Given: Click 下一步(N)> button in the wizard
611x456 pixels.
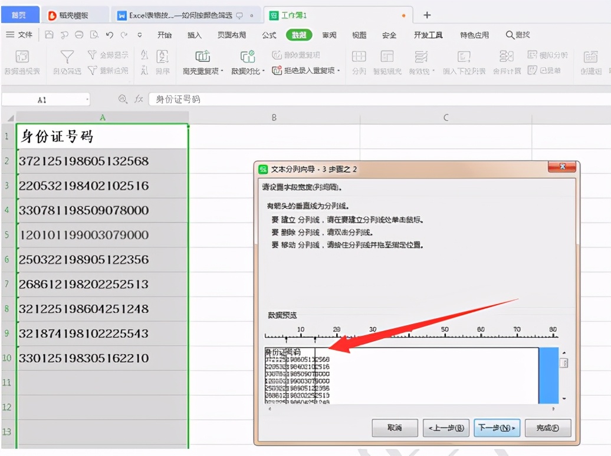Looking at the screenshot, I should [x=497, y=428].
